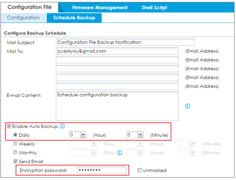Click the Mail Subject input field

tap(125, 42)
